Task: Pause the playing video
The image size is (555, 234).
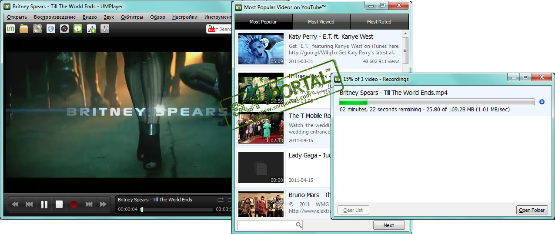Action: tap(44, 204)
